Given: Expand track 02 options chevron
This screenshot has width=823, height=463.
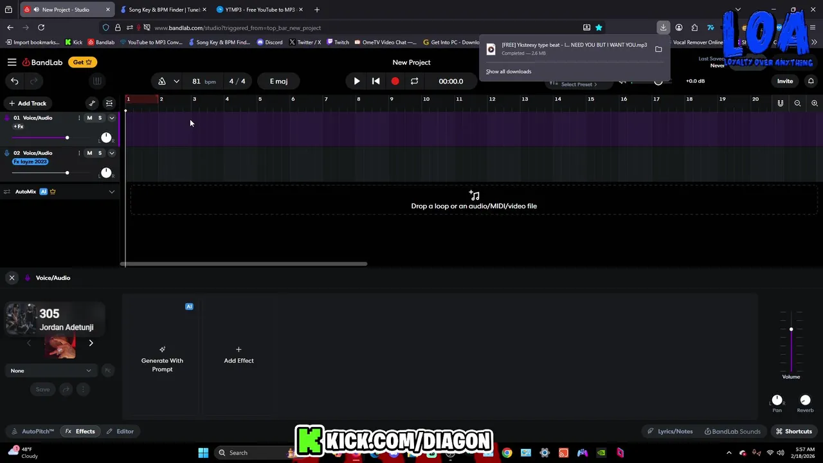Looking at the screenshot, I should point(111,153).
